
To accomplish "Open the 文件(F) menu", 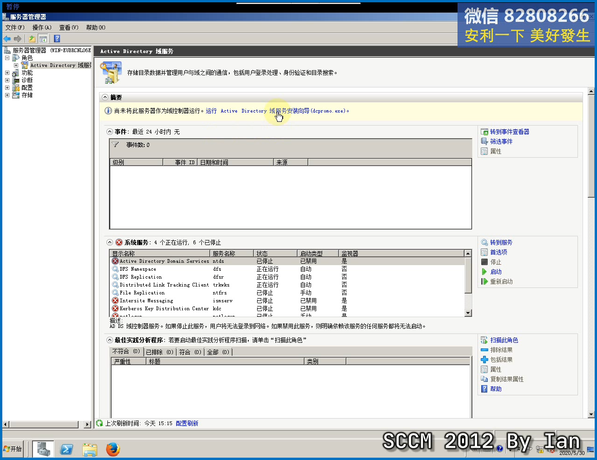I will click(15, 27).
